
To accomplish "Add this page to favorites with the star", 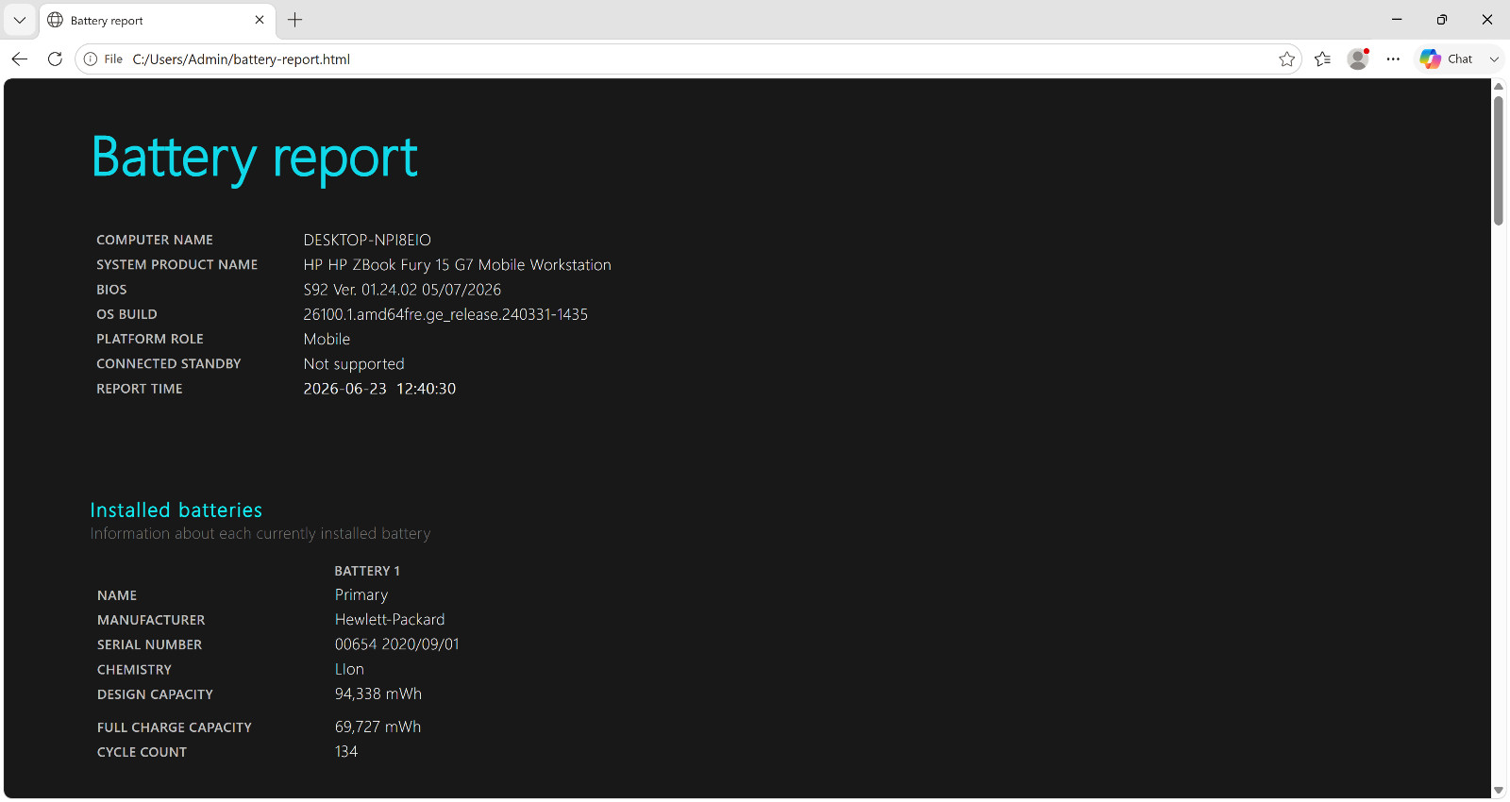I will tap(1286, 58).
